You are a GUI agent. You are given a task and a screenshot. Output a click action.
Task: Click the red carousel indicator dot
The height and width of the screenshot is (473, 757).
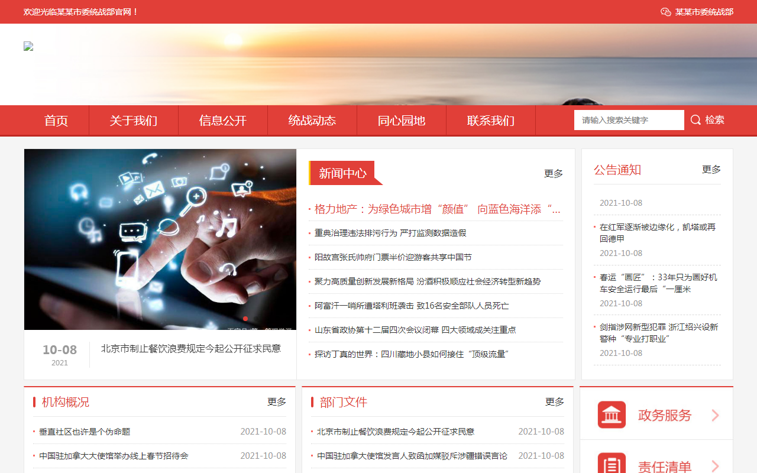click(245, 319)
